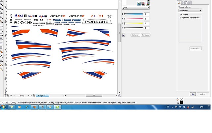
Task: Open Internet Explorer from the taskbar
Action: 27,107
